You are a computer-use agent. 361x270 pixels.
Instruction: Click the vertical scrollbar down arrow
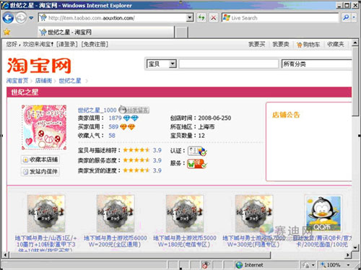click(355, 248)
